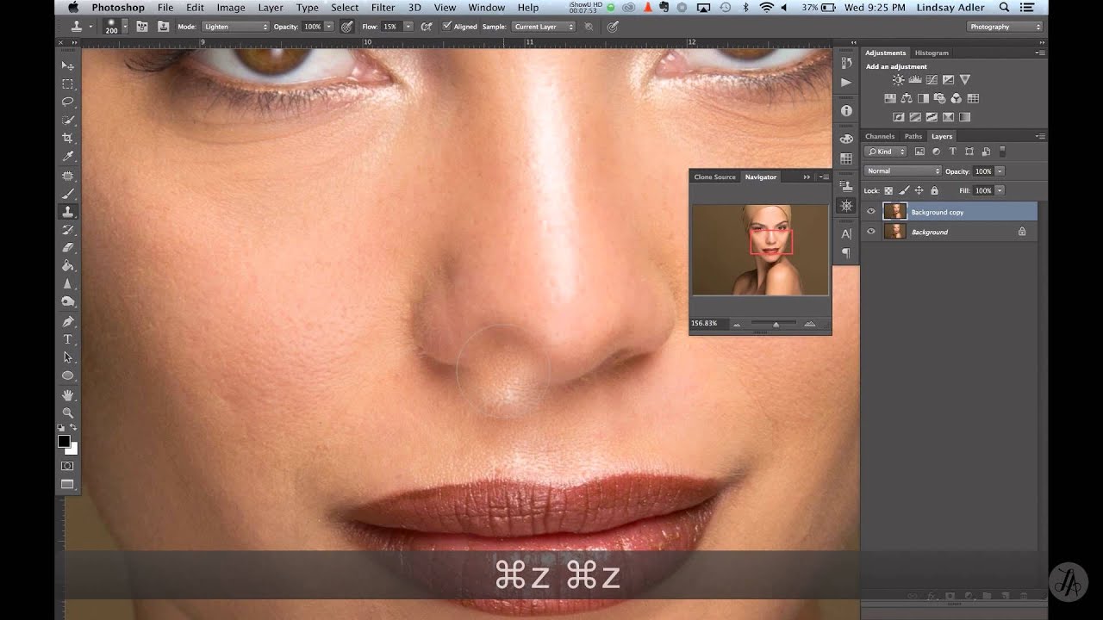Hide the Background layer
This screenshot has width=1103, height=620.
[871, 232]
